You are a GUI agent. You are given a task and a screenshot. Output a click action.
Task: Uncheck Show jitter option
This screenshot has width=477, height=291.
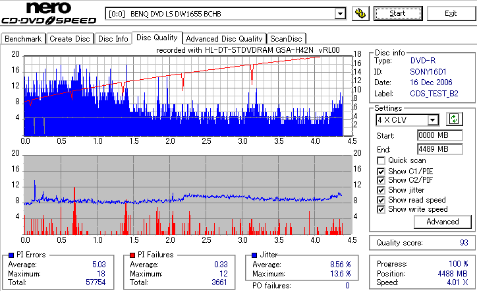point(381,190)
